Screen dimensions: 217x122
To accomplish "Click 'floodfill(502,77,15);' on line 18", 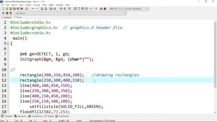I will point(45,111).
